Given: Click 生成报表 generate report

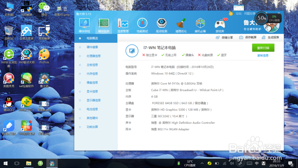Looking at the screenshot, I should (x=271, y=38).
